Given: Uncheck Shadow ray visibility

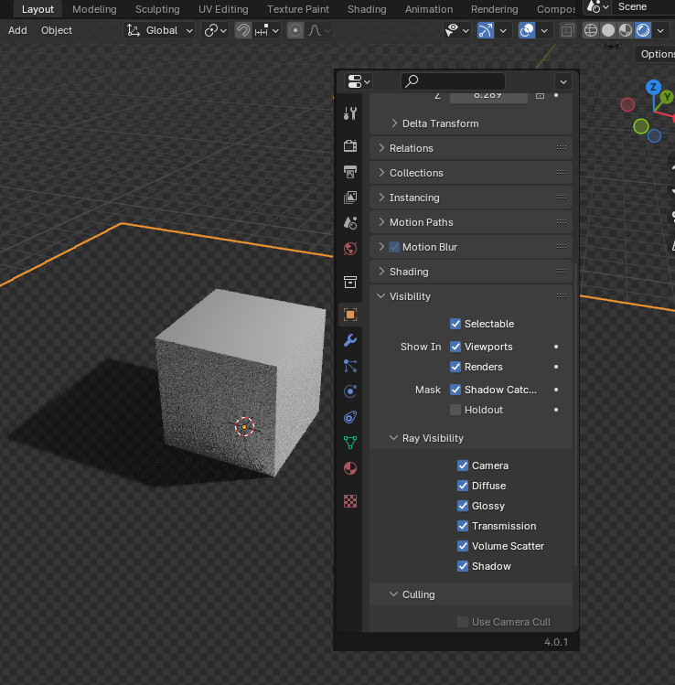Looking at the screenshot, I should tap(463, 566).
